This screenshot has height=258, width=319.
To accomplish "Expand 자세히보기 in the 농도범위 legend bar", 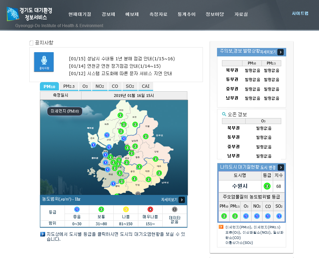I will (181, 200).
